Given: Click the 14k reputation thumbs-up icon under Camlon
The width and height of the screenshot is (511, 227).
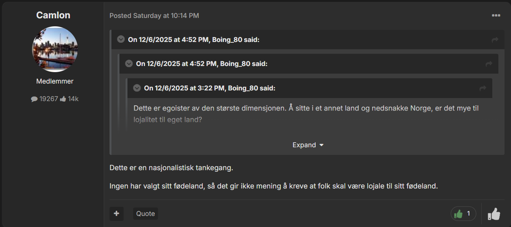Looking at the screenshot, I should (63, 99).
